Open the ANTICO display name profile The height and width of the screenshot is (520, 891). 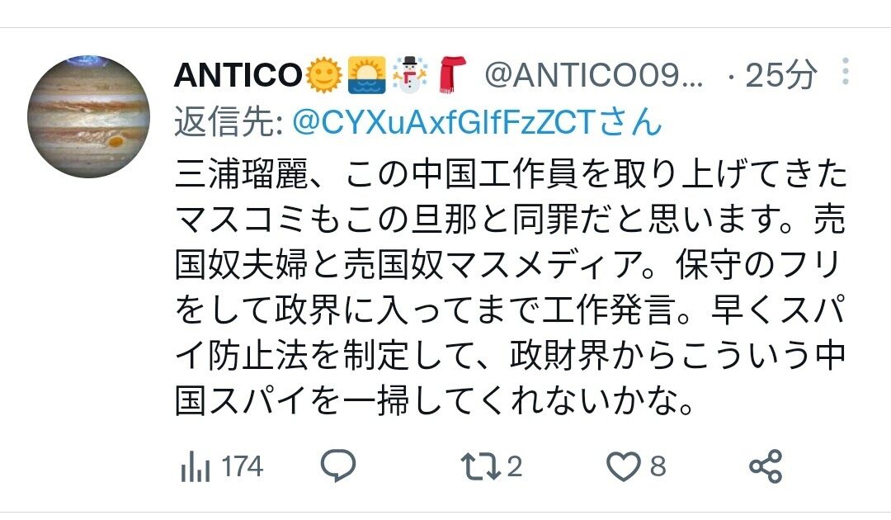(238, 74)
